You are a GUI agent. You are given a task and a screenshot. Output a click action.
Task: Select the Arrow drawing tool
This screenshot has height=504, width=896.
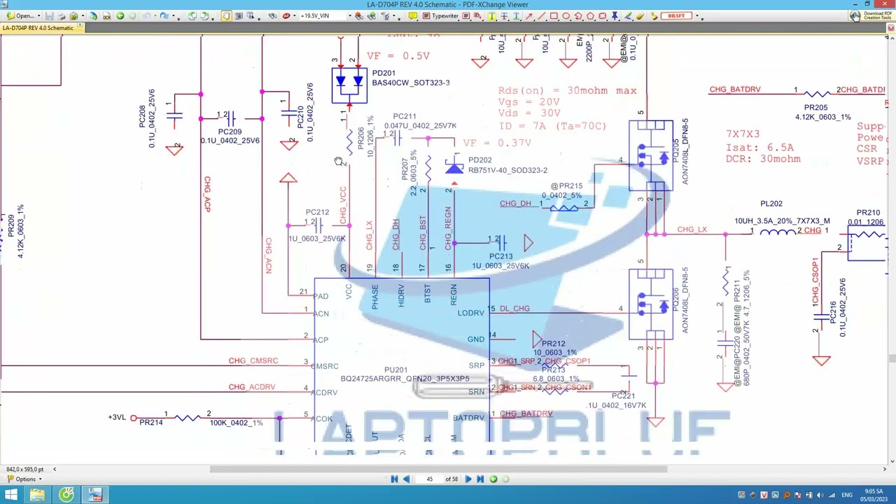(529, 15)
